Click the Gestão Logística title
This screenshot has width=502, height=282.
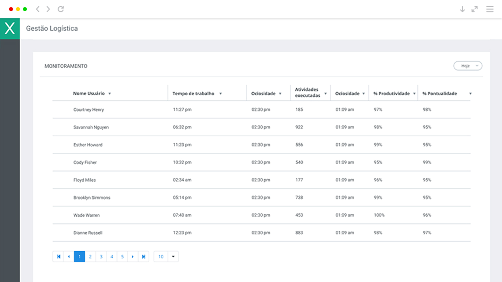[52, 28]
